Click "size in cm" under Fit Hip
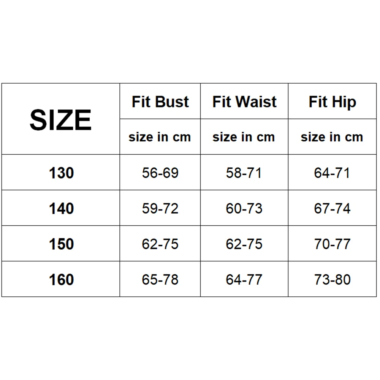 (x=332, y=137)
